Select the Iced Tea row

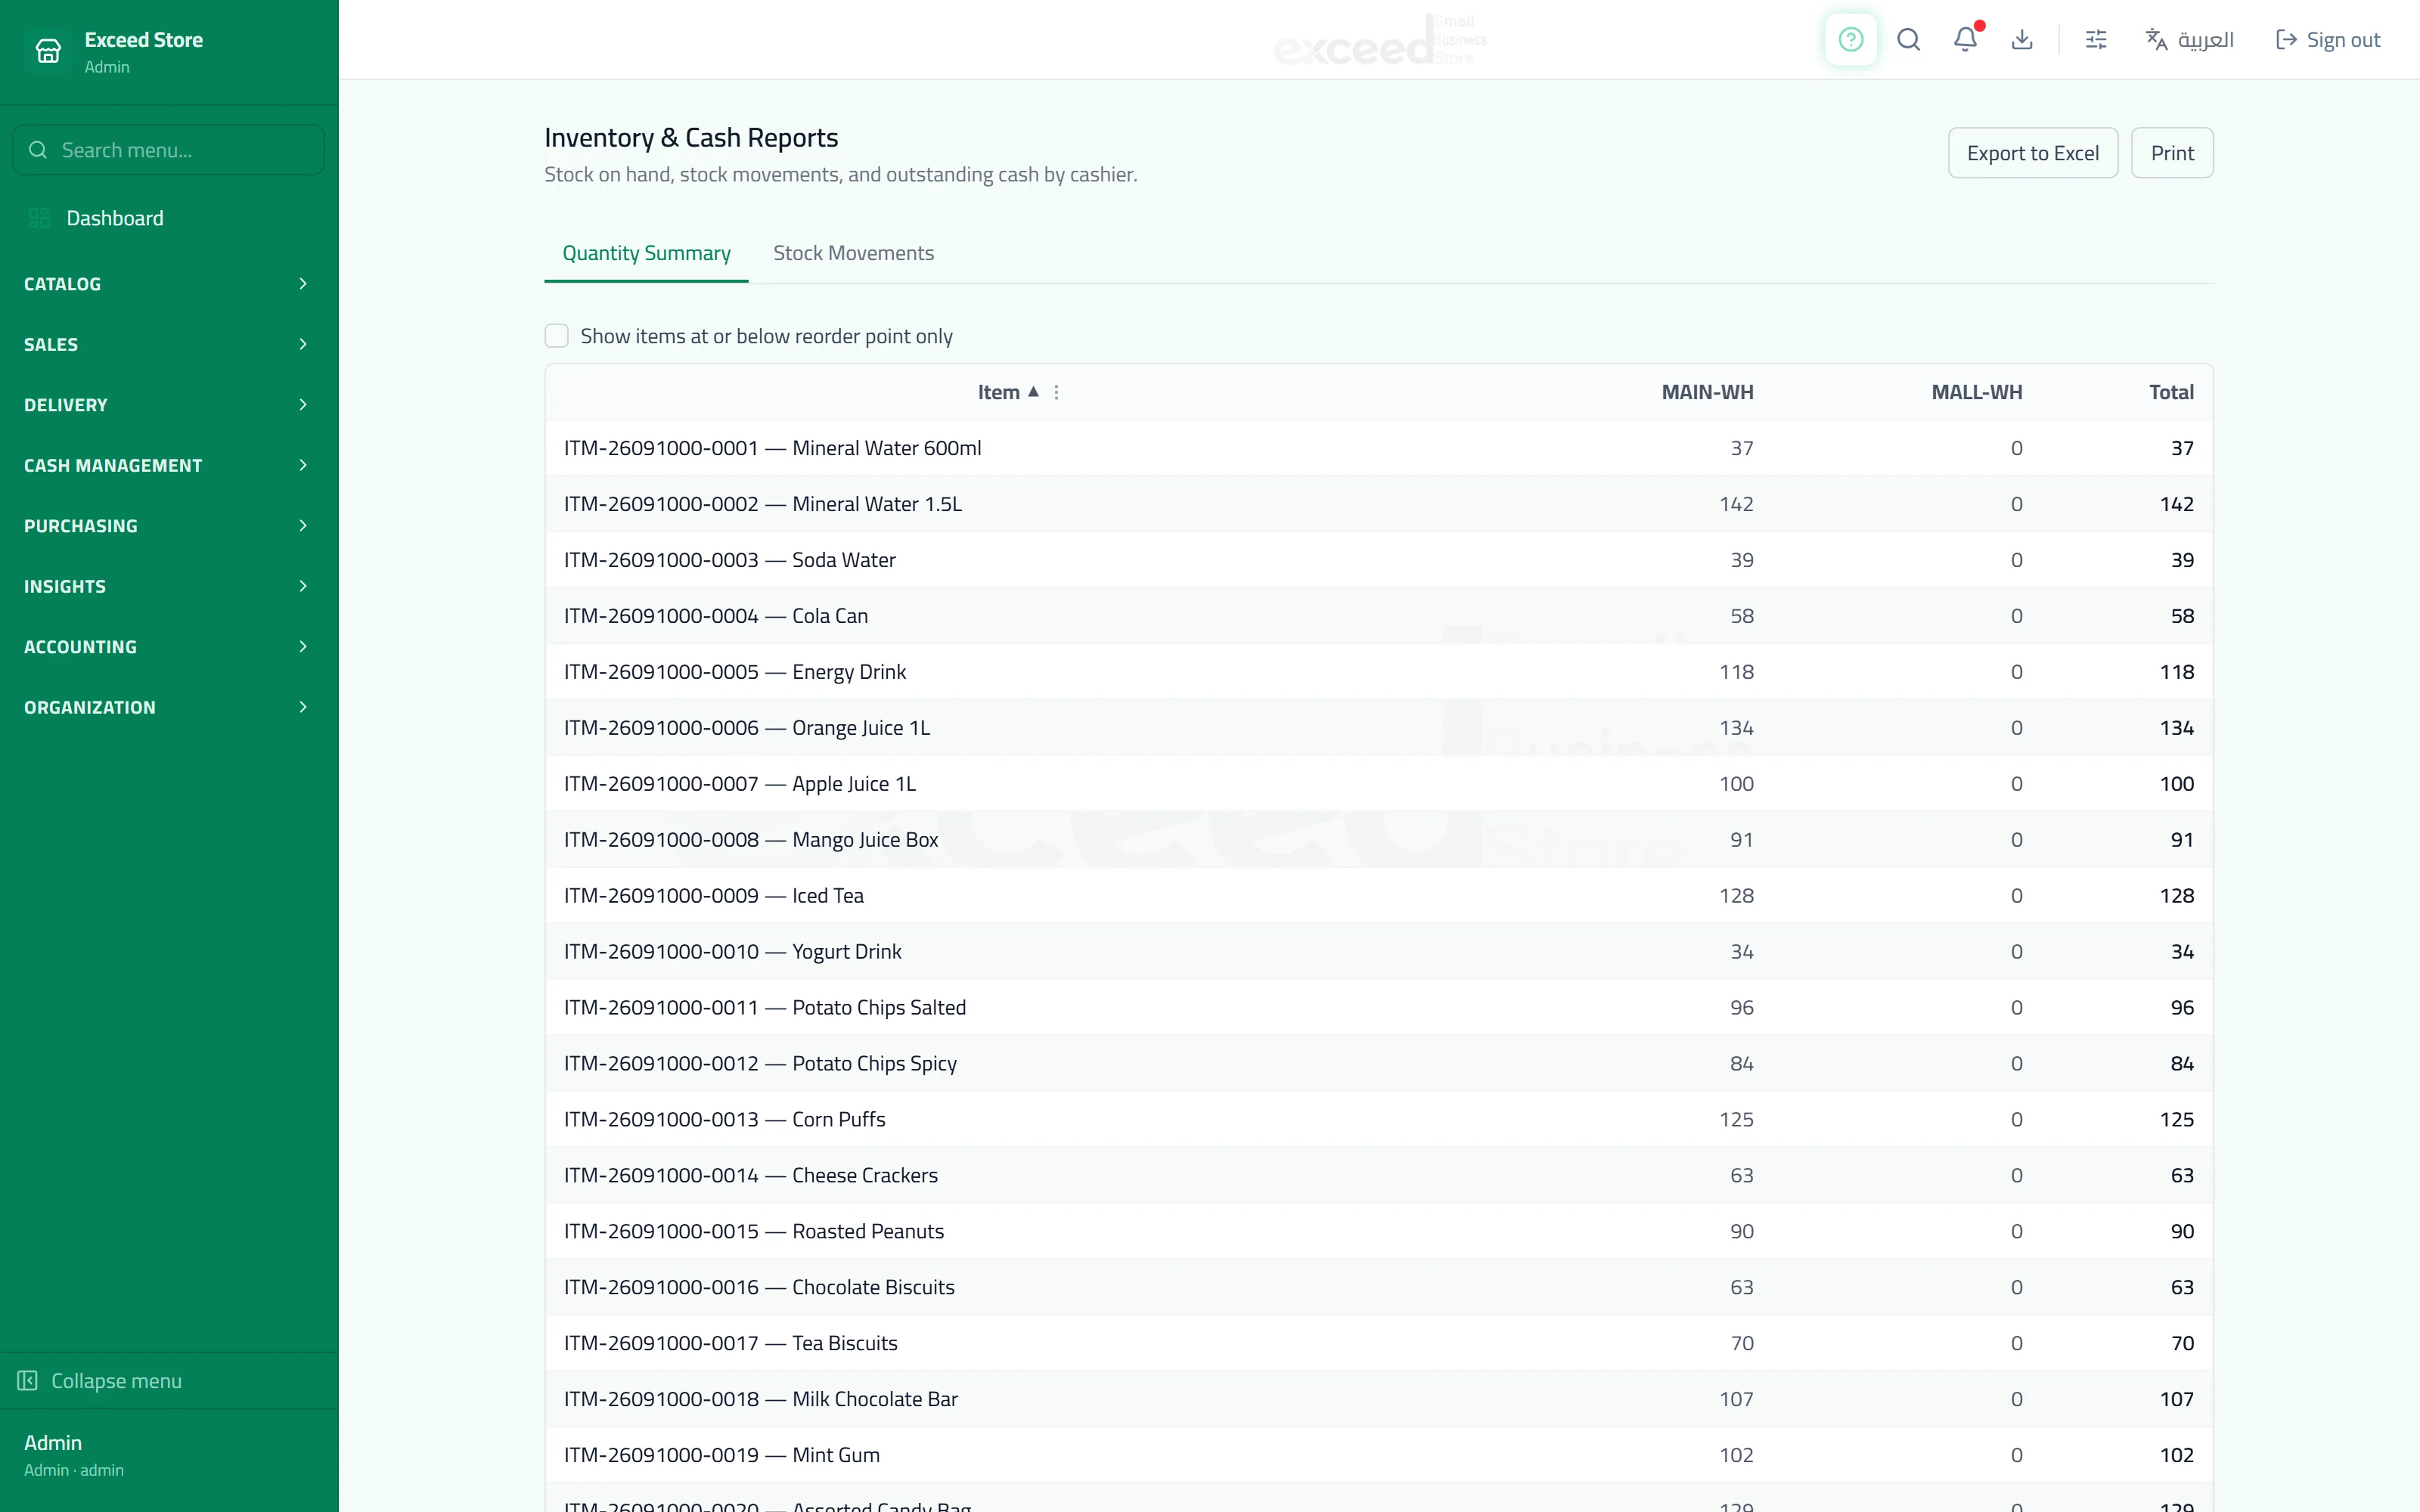(1379, 896)
